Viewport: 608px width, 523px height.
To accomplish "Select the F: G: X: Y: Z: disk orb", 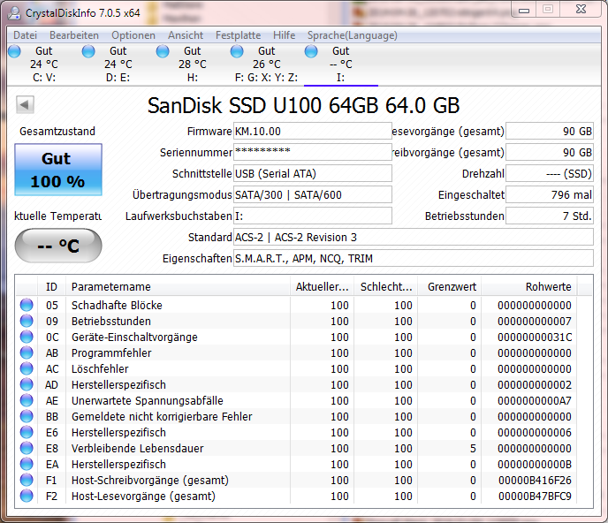I will tap(237, 51).
